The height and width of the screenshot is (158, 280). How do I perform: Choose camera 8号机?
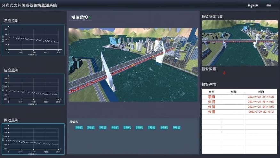(164, 128)
